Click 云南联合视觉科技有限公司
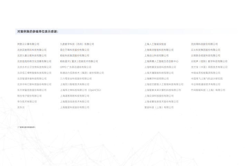The width and height of the screenshot is (245, 166). pos(206,56)
